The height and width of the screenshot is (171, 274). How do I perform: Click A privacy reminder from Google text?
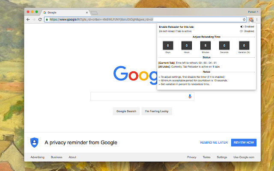(x=81, y=142)
